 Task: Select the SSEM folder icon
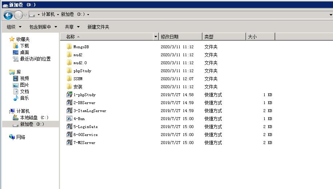69,79
